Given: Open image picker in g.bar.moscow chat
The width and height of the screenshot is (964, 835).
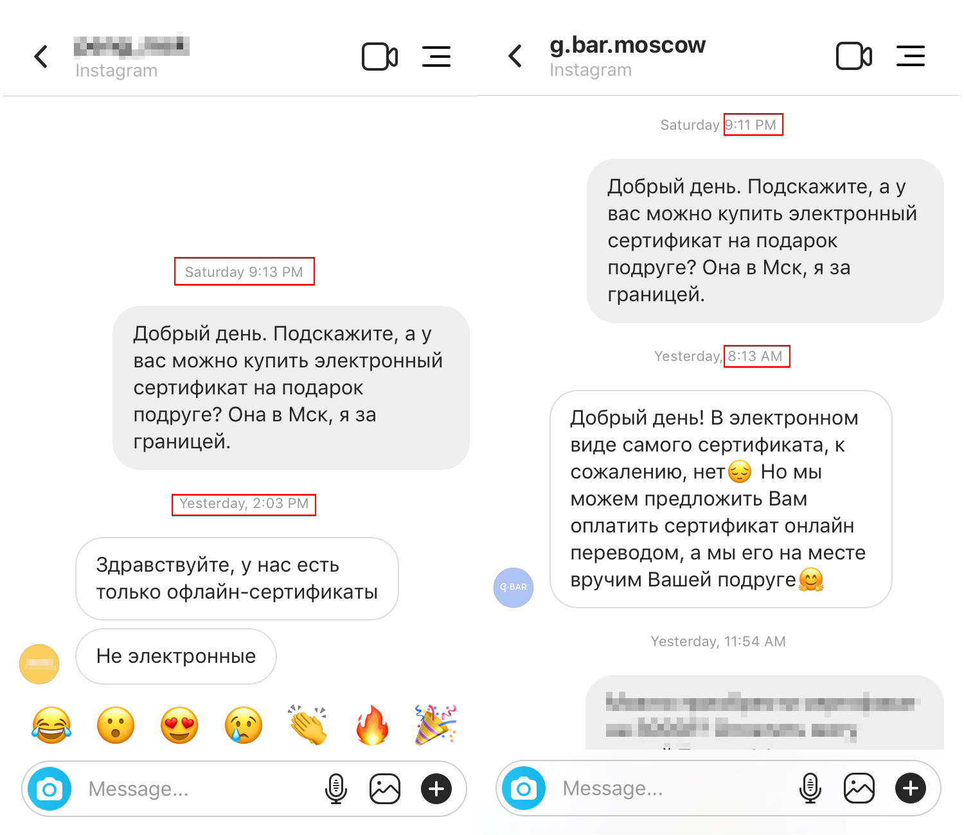Looking at the screenshot, I should 859,788.
